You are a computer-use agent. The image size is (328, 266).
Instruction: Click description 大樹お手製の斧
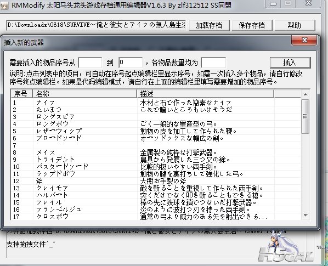[x=163, y=181]
